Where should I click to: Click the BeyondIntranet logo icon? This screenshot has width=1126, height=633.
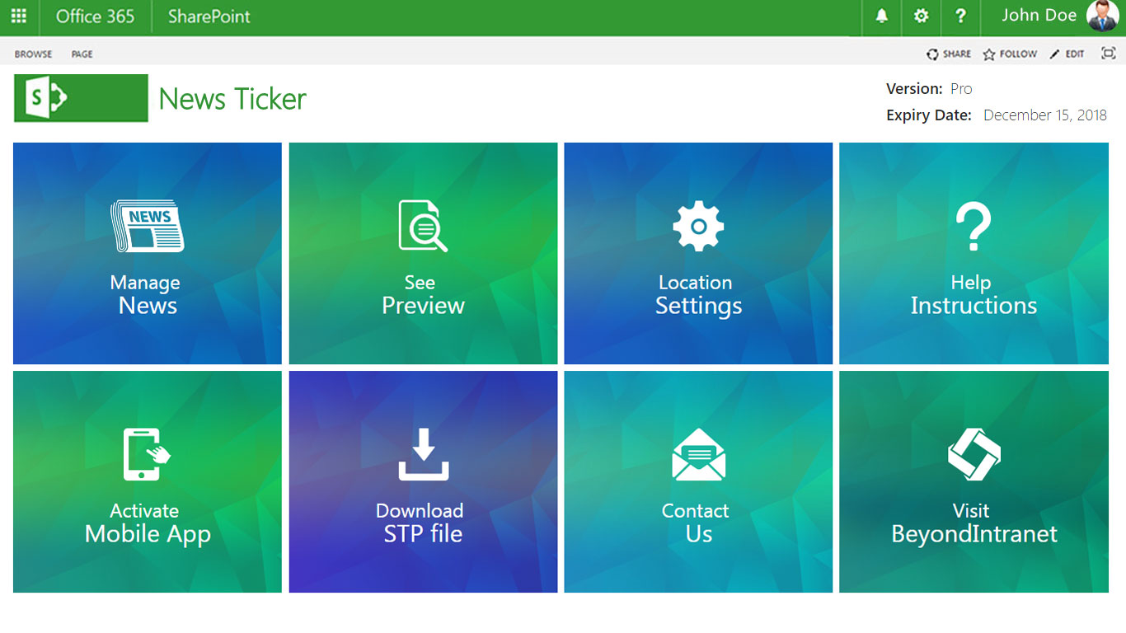(x=974, y=454)
